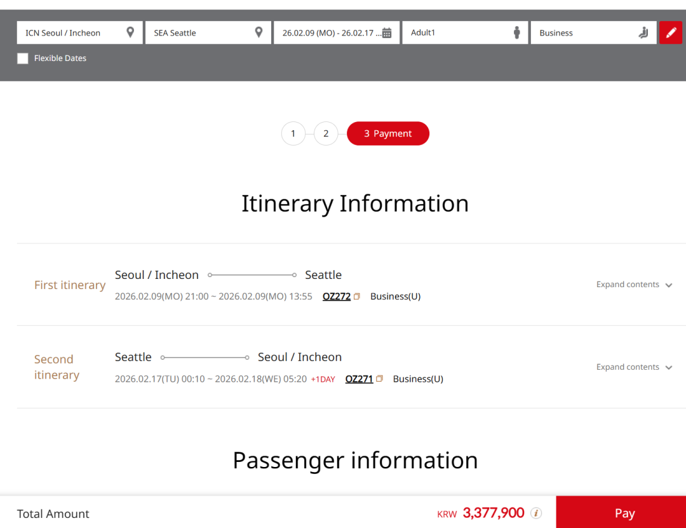686x528 pixels.
Task: Expand contents of the first itinerary
Action: [x=634, y=285]
